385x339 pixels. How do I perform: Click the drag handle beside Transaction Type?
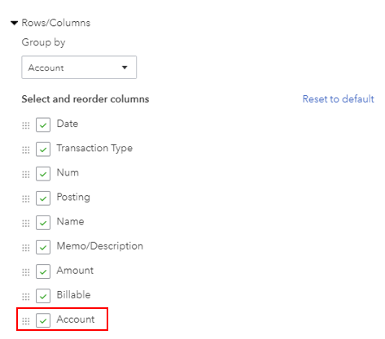(x=26, y=150)
